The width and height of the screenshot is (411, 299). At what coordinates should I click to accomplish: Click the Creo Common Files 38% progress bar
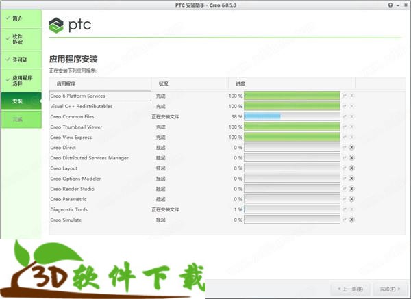coord(292,116)
